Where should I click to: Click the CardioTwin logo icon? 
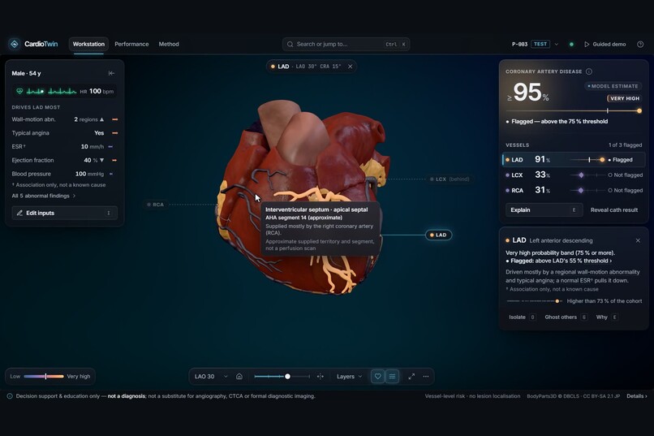click(x=14, y=44)
